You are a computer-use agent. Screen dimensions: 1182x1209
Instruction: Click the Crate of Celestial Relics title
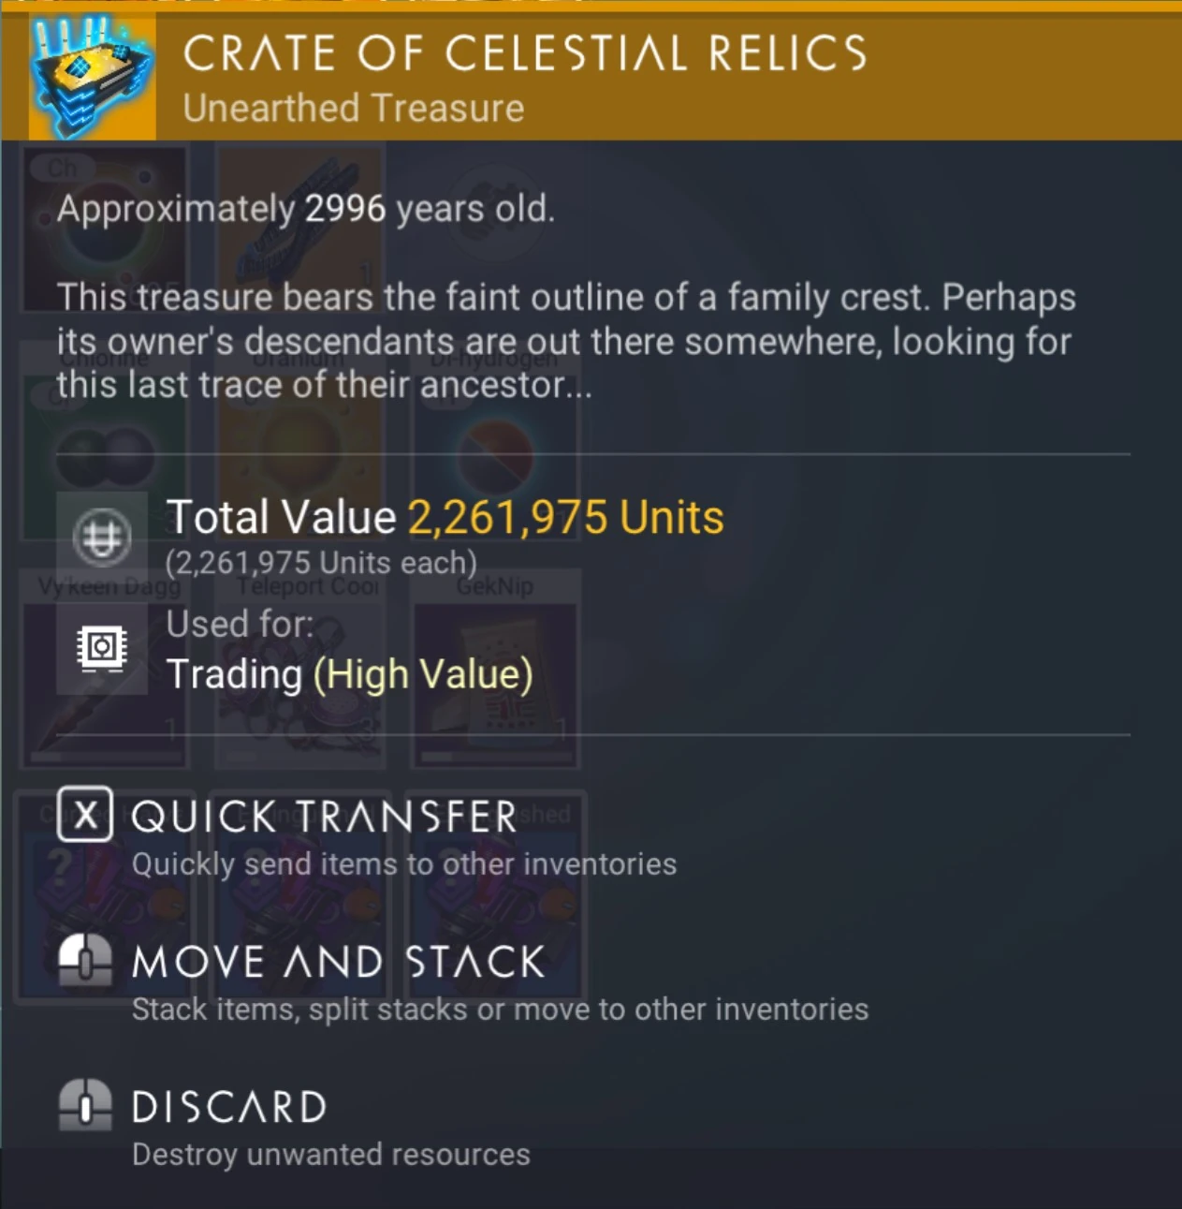coord(524,53)
